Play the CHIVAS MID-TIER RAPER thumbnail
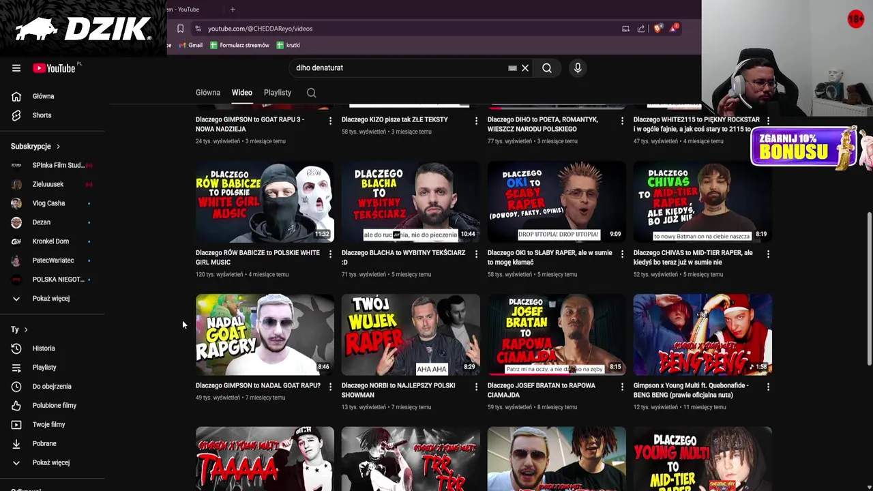The width and height of the screenshot is (873, 491). 702,202
